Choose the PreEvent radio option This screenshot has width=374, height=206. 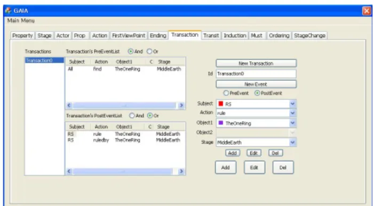[x=226, y=93]
